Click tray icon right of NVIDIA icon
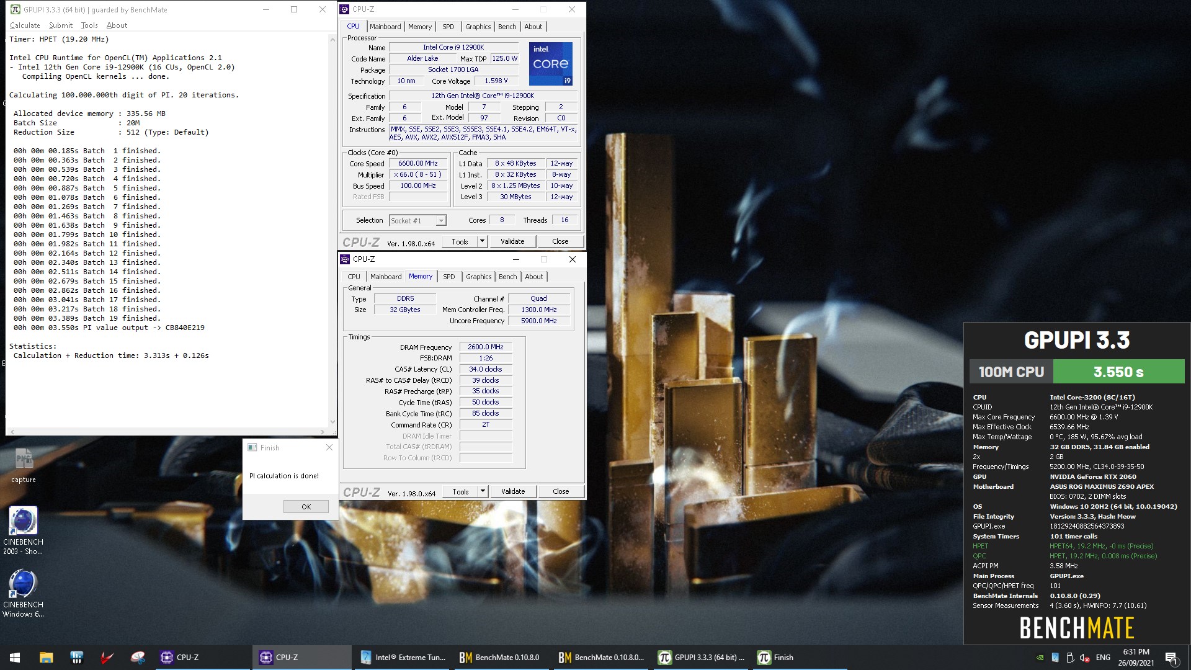Viewport: 1191px width, 670px height. click(x=1055, y=658)
